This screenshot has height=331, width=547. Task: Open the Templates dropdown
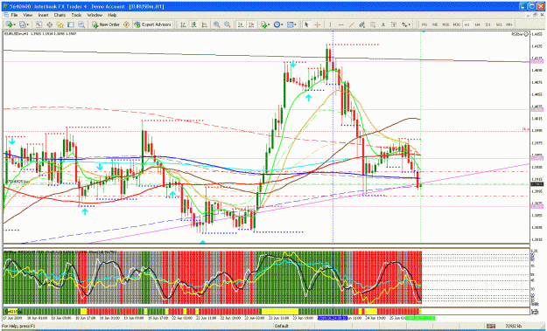pyautogui.click(x=291, y=24)
